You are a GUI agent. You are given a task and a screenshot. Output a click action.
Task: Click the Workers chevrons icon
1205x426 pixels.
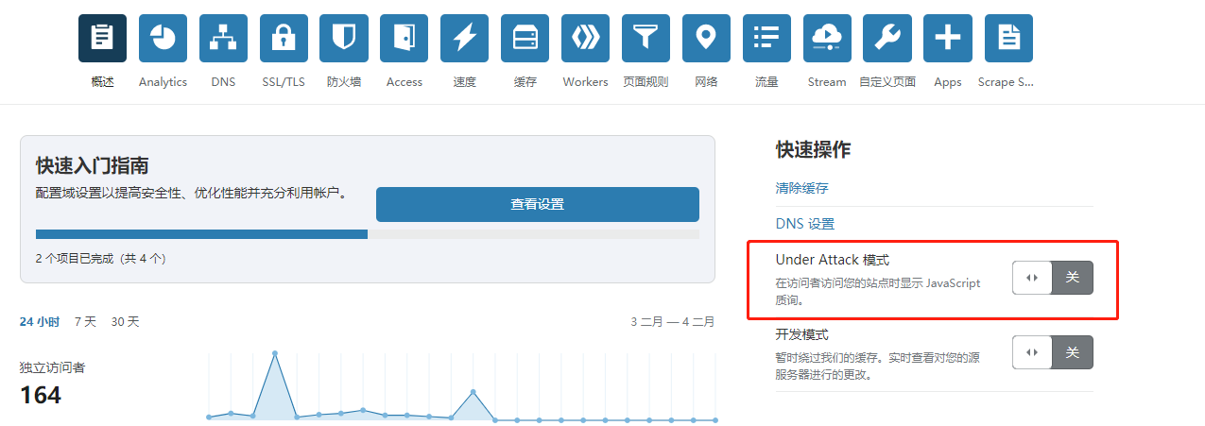point(585,39)
